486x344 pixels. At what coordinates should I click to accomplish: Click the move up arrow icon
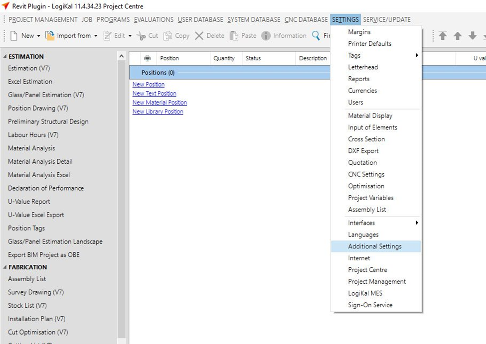[457, 36]
